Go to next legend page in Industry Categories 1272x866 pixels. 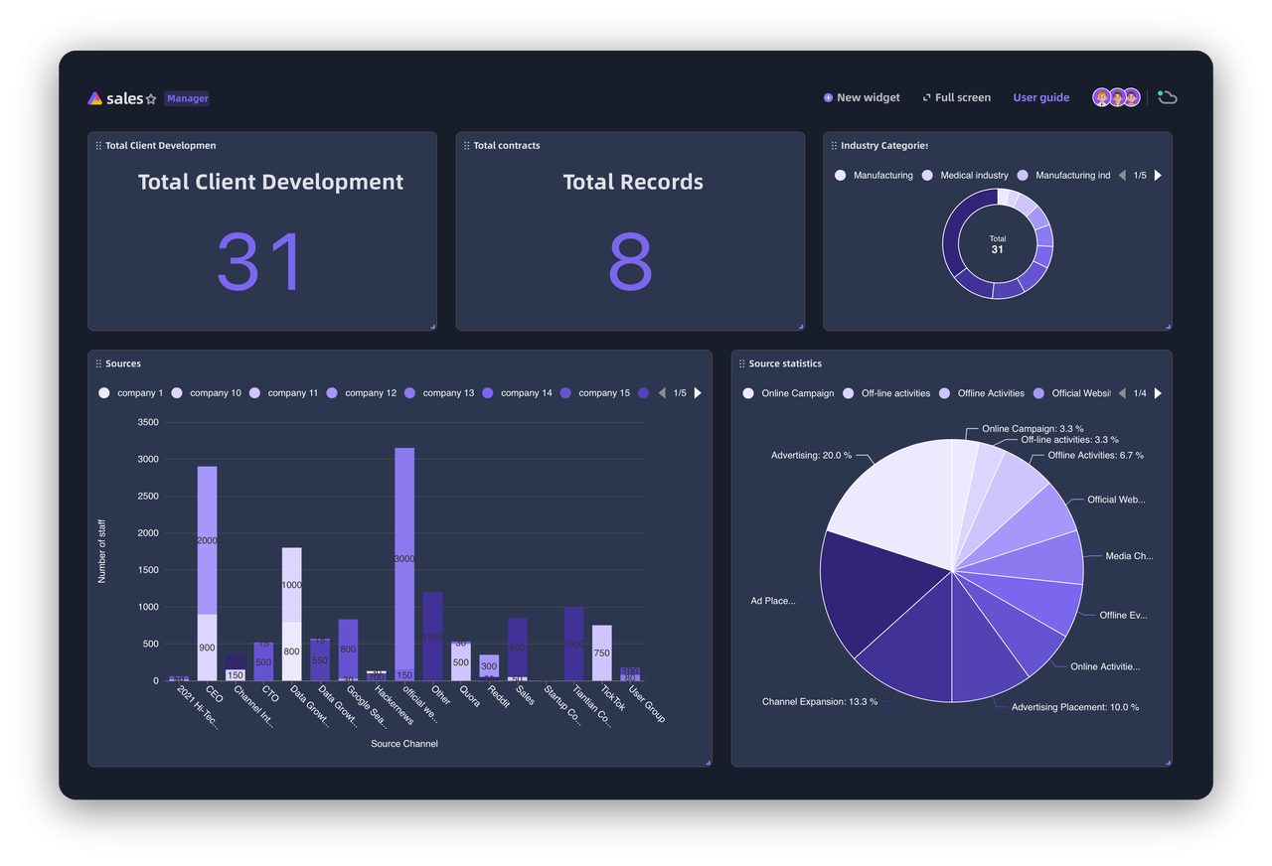(1158, 176)
